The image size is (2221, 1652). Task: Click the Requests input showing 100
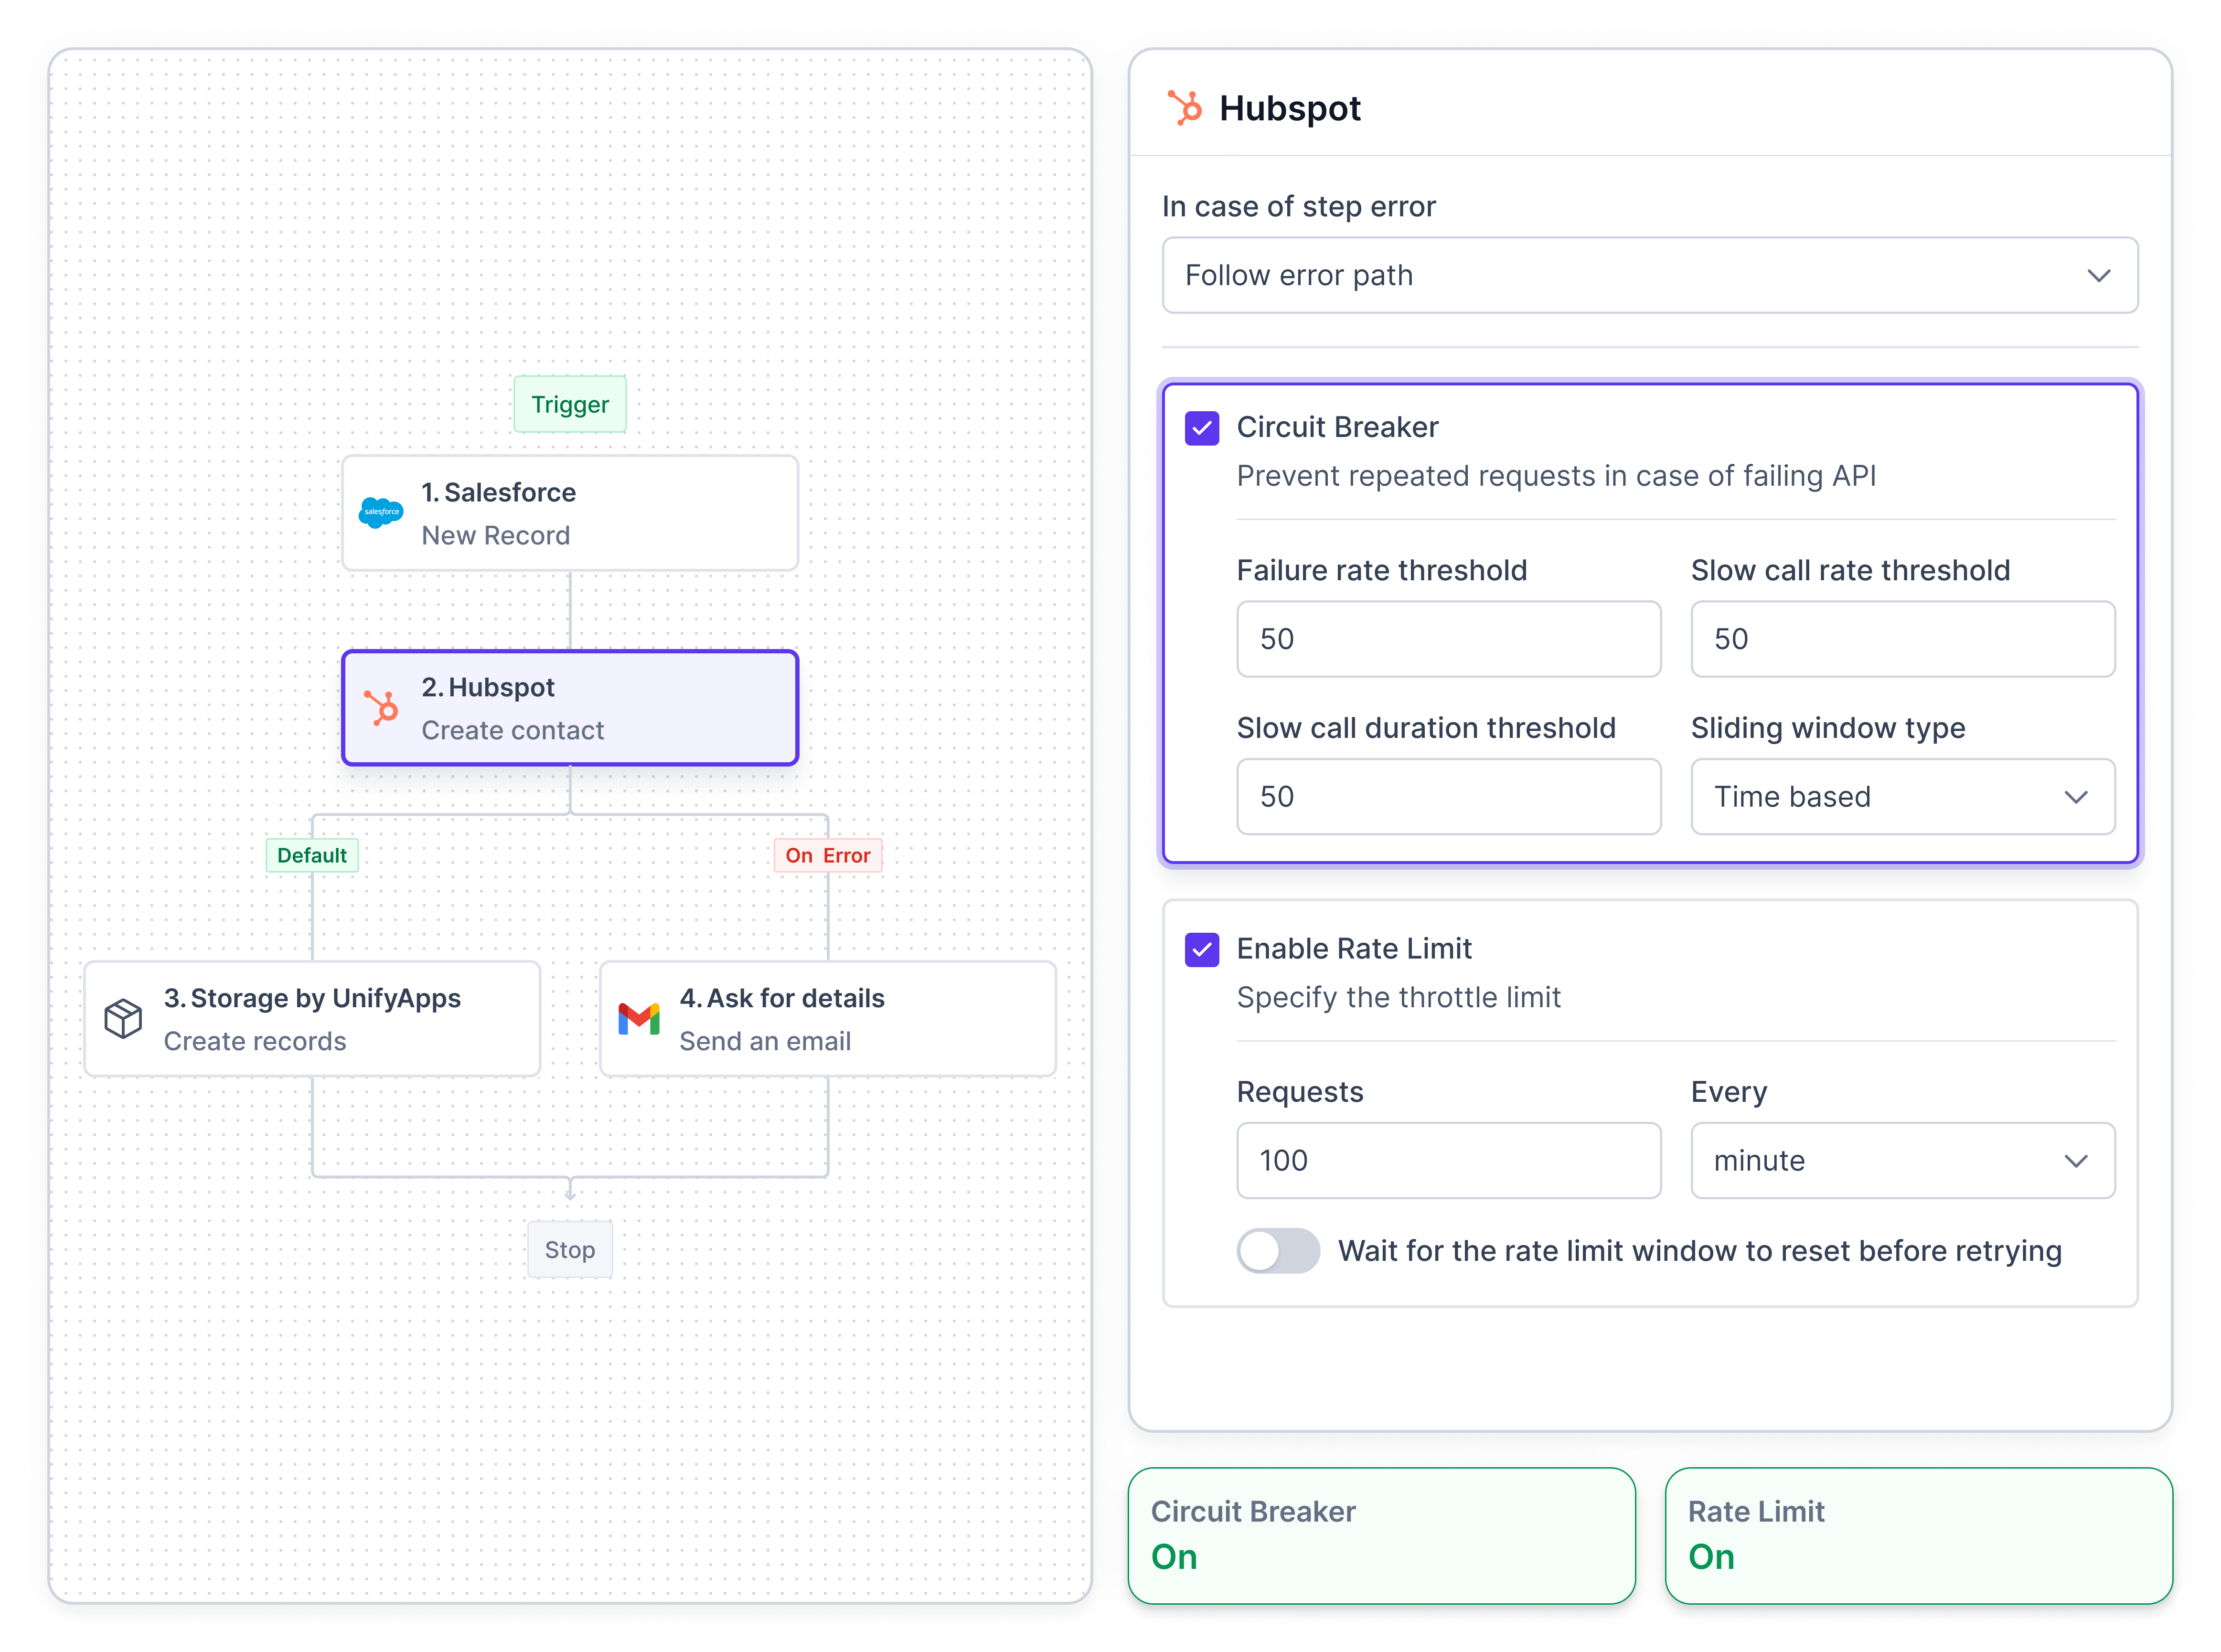1448,1160
